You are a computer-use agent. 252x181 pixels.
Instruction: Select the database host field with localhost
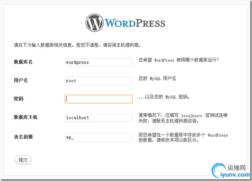pos(99,117)
